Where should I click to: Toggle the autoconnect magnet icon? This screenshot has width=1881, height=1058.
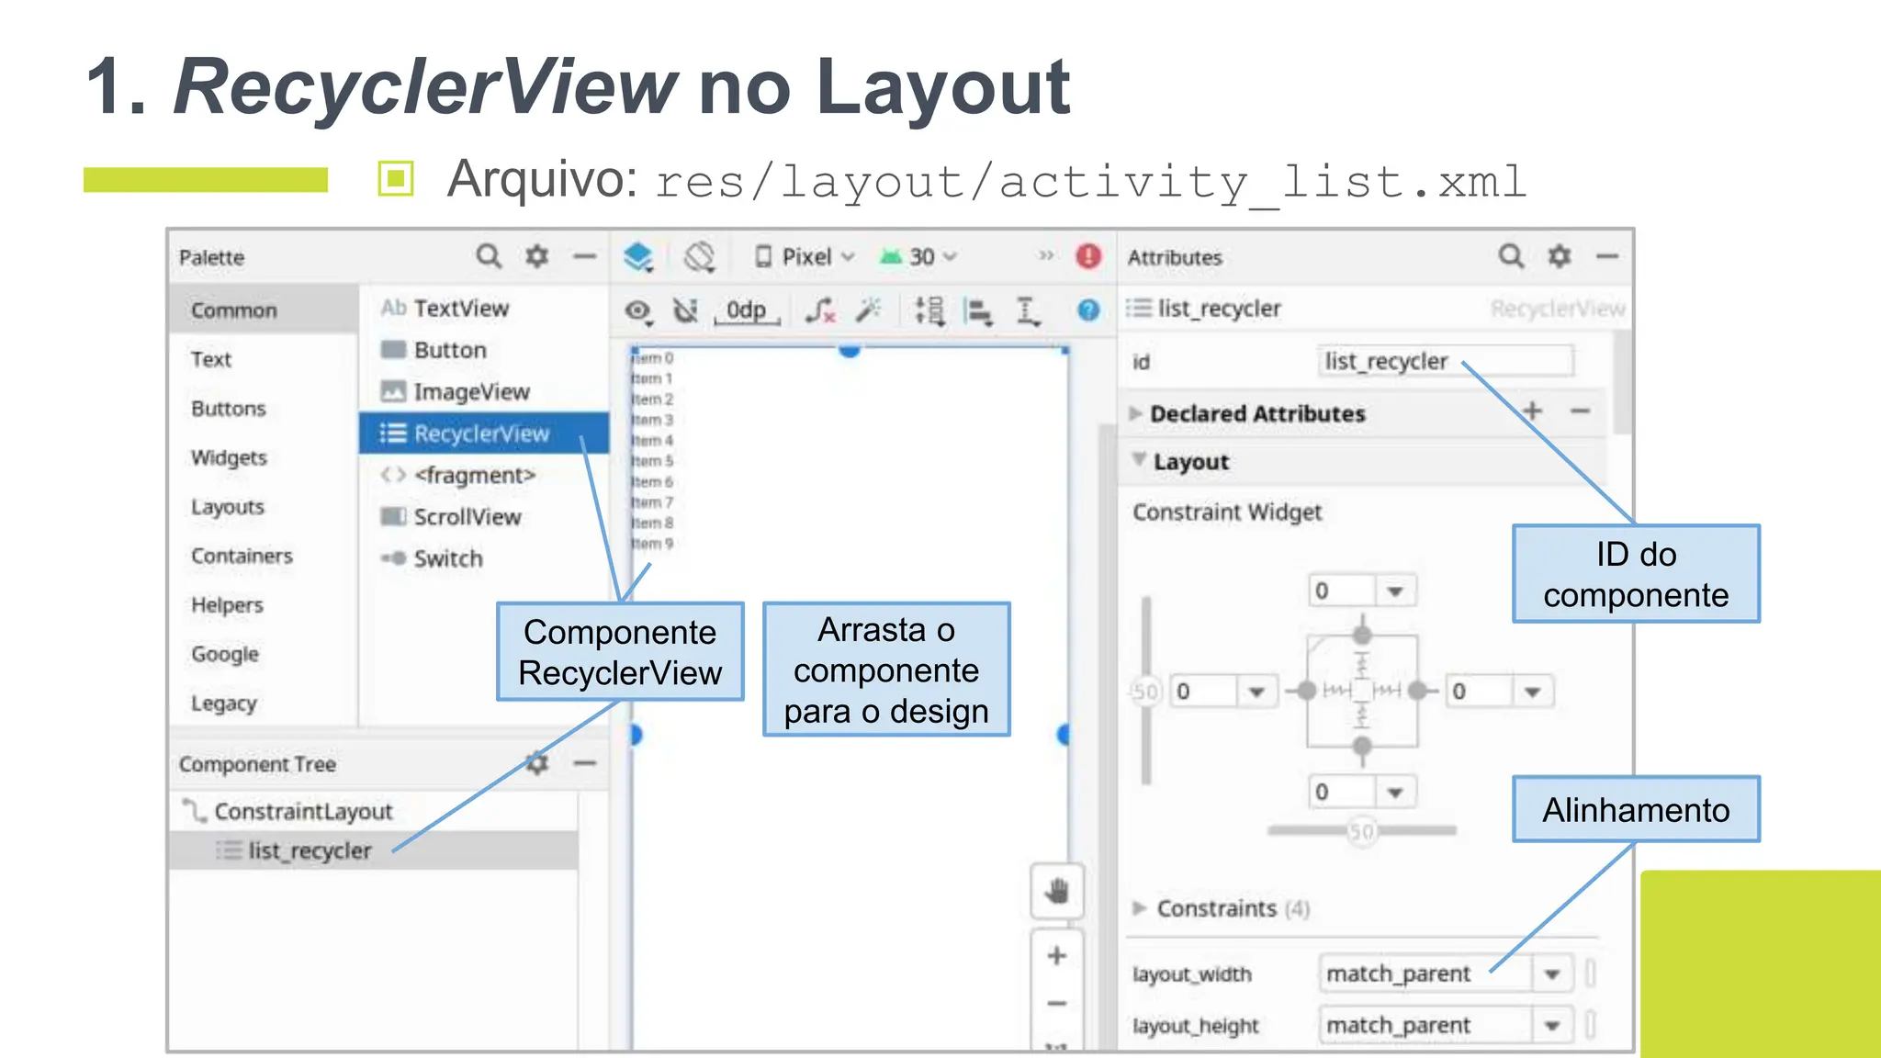tap(686, 311)
